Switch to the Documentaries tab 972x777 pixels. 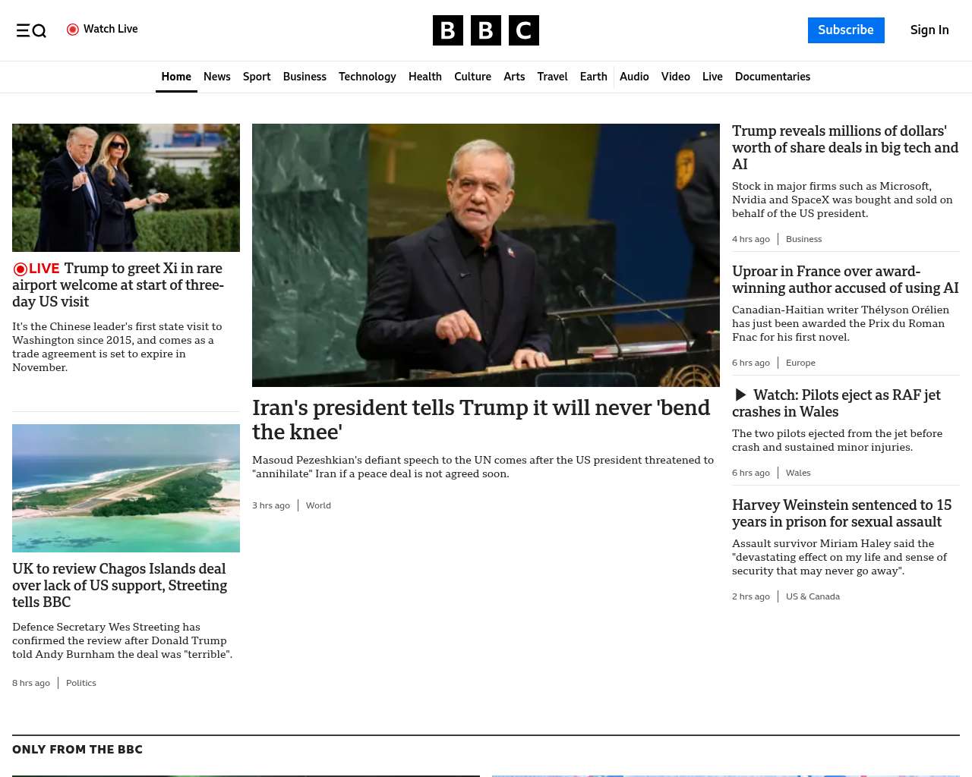click(772, 77)
